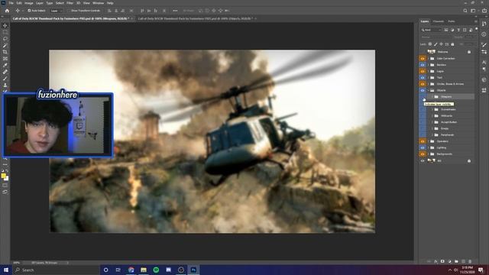Click the delete layer trash icon
The image size is (489, 275).
pyautogui.click(x=470, y=261)
